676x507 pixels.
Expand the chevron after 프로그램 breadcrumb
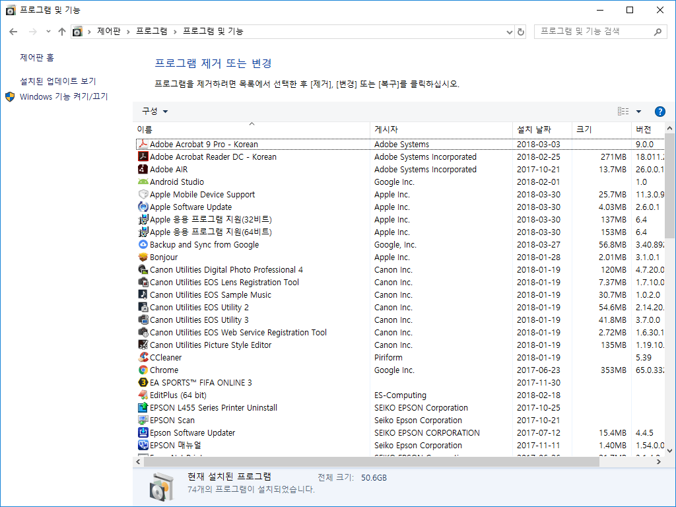[x=175, y=32]
